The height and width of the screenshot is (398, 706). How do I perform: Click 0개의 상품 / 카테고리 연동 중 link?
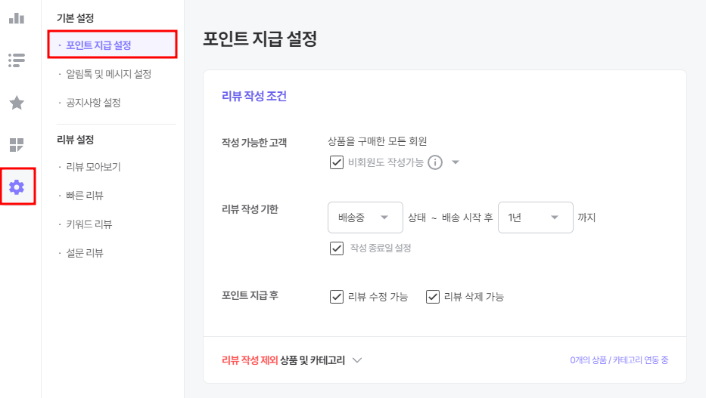[x=619, y=359]
